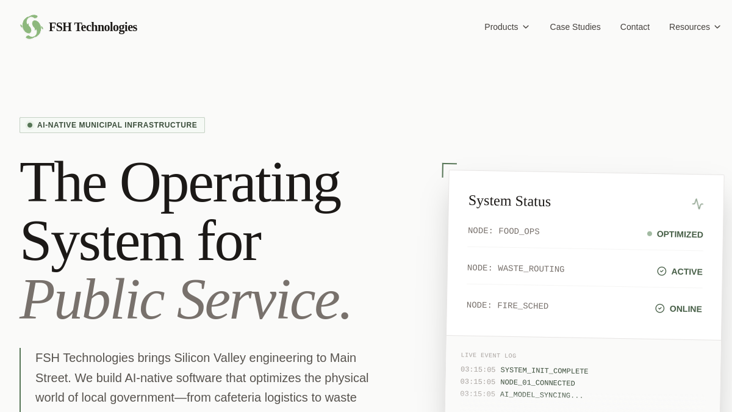Click the System Status card title
The image size is (732, 412).
coord(509,201)
